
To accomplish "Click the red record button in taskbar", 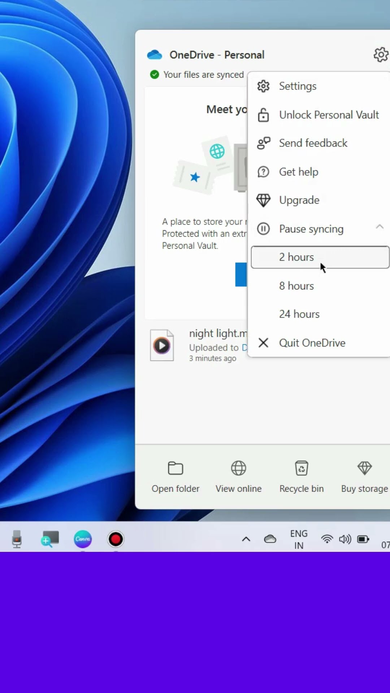I will click(x=116, y=539).
